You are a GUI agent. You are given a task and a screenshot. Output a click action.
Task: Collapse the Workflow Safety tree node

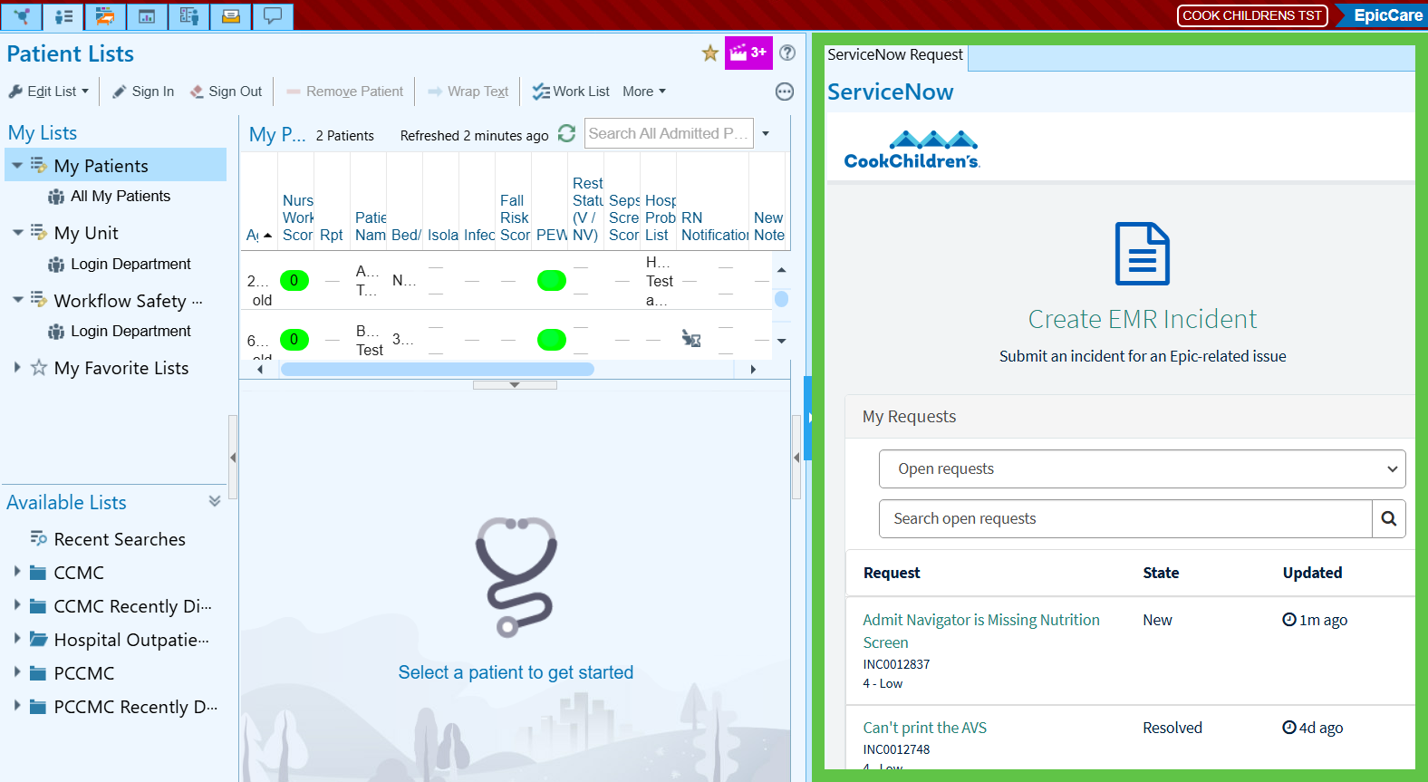click(x=17, y=299)
